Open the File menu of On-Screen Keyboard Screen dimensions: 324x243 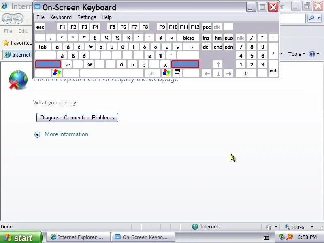[x=40, y=17]
